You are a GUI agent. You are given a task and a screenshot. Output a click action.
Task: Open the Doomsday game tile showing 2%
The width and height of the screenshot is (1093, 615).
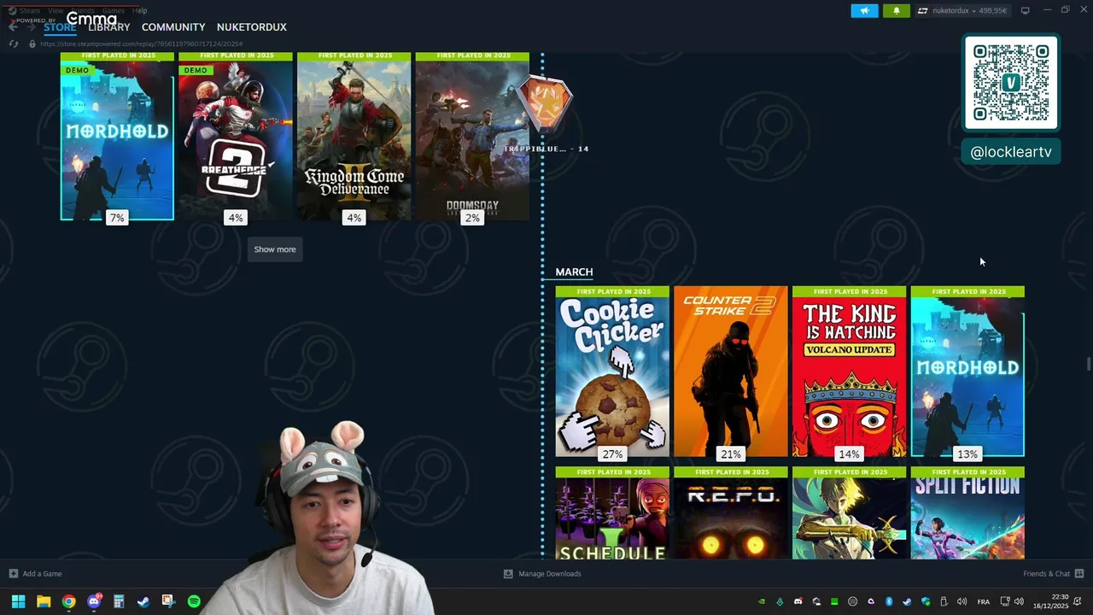pyautogui.click(x=472, y=137)
